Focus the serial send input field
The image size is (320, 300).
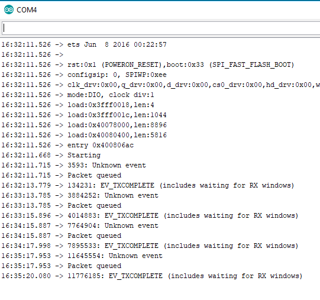tap(161, 28)
